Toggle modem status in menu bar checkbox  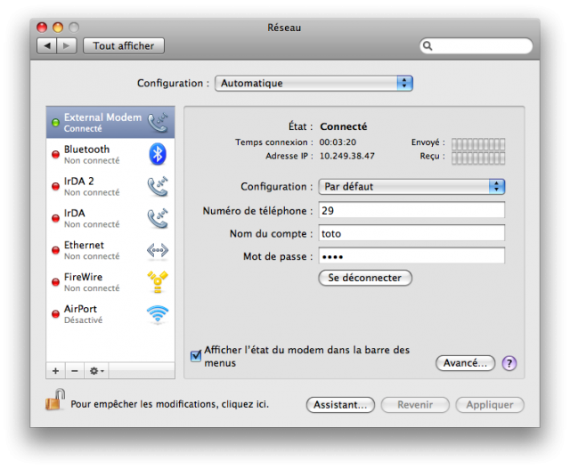(x=196, y=356)
